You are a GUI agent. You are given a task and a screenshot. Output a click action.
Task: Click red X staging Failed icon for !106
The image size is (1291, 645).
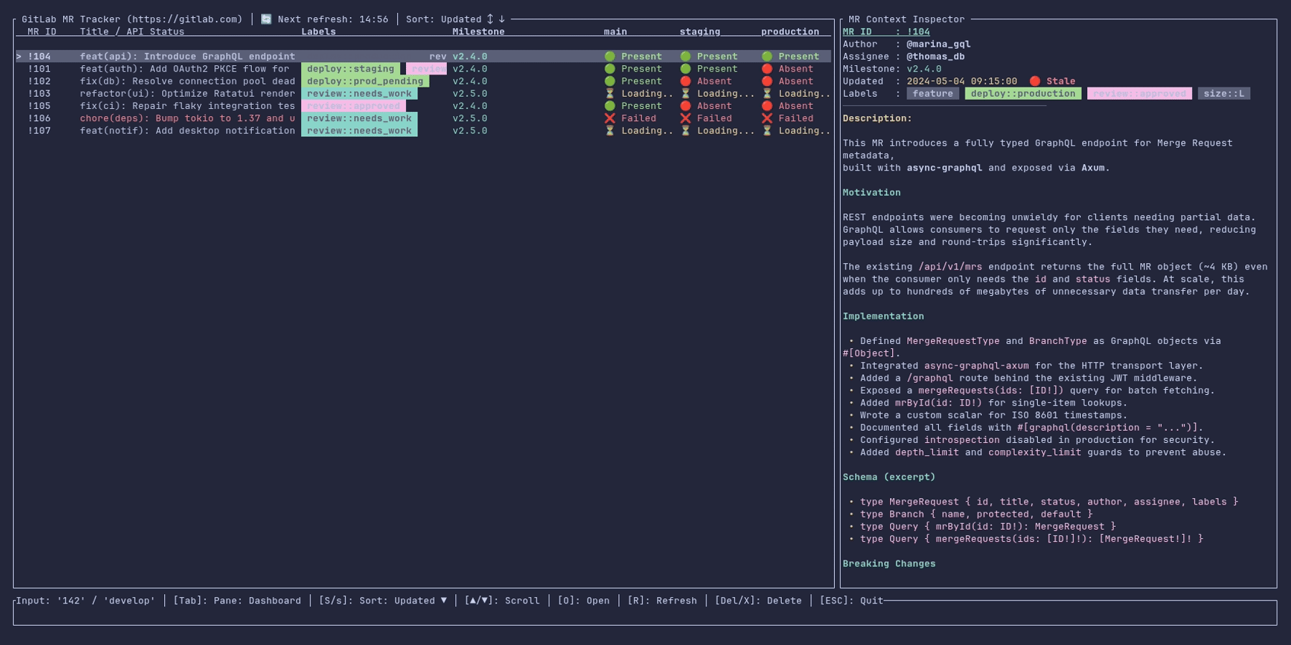click(x=686, y=118)
